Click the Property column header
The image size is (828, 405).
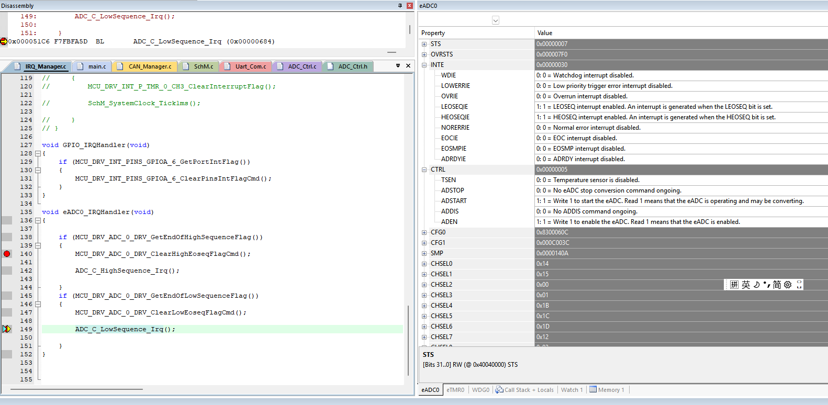(x=476, y=33)
